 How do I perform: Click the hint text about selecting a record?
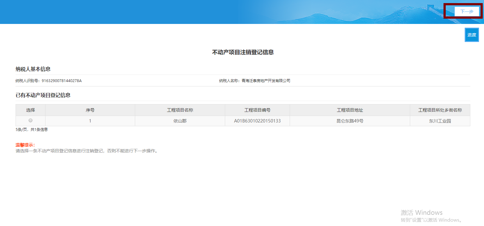click(x=87, y=151)
